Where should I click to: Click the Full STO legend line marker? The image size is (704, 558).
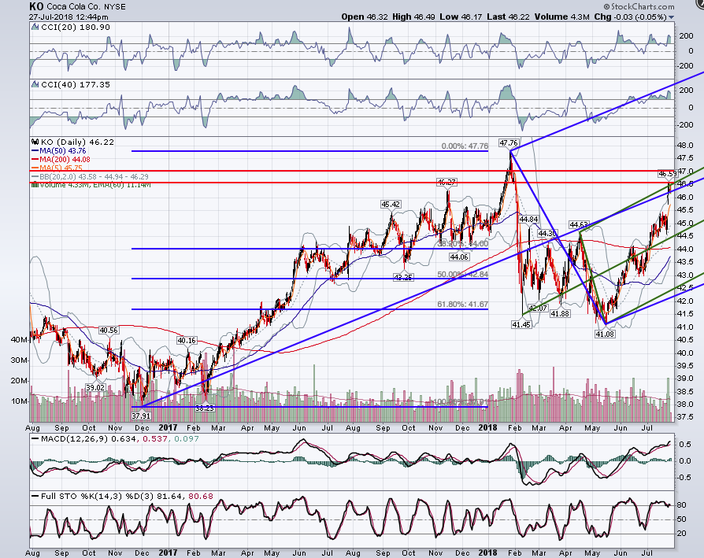(x=35, y=497)
